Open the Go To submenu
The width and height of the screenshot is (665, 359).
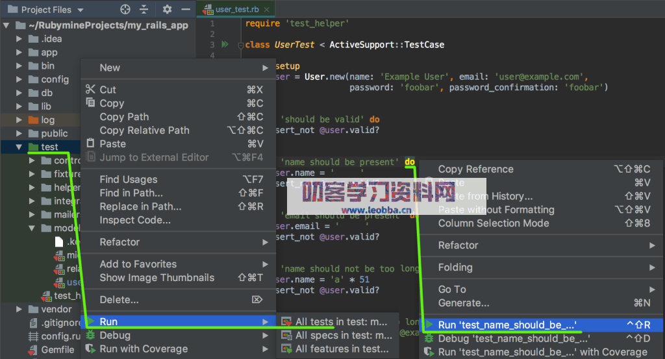[x=542, y=290]
